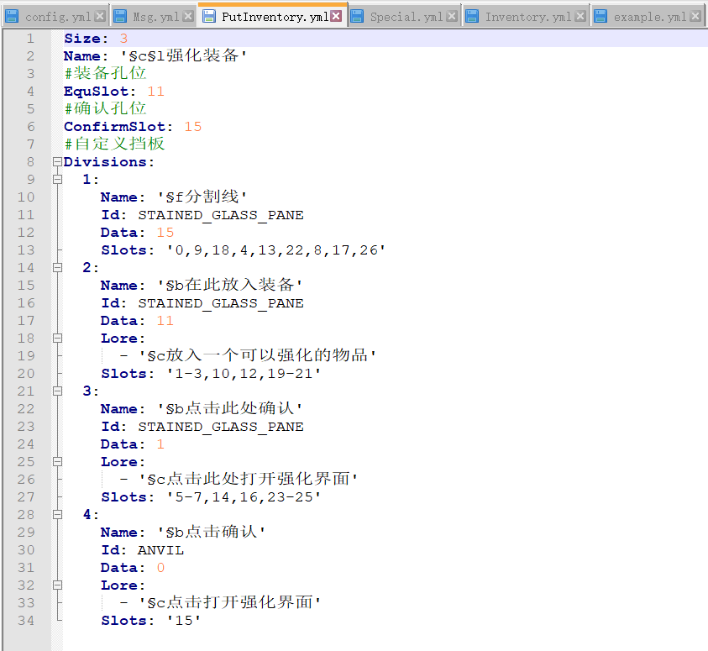Screen dimensions: 708x651
Task: Click the example.yml disk icon
Action: [600, 16]
